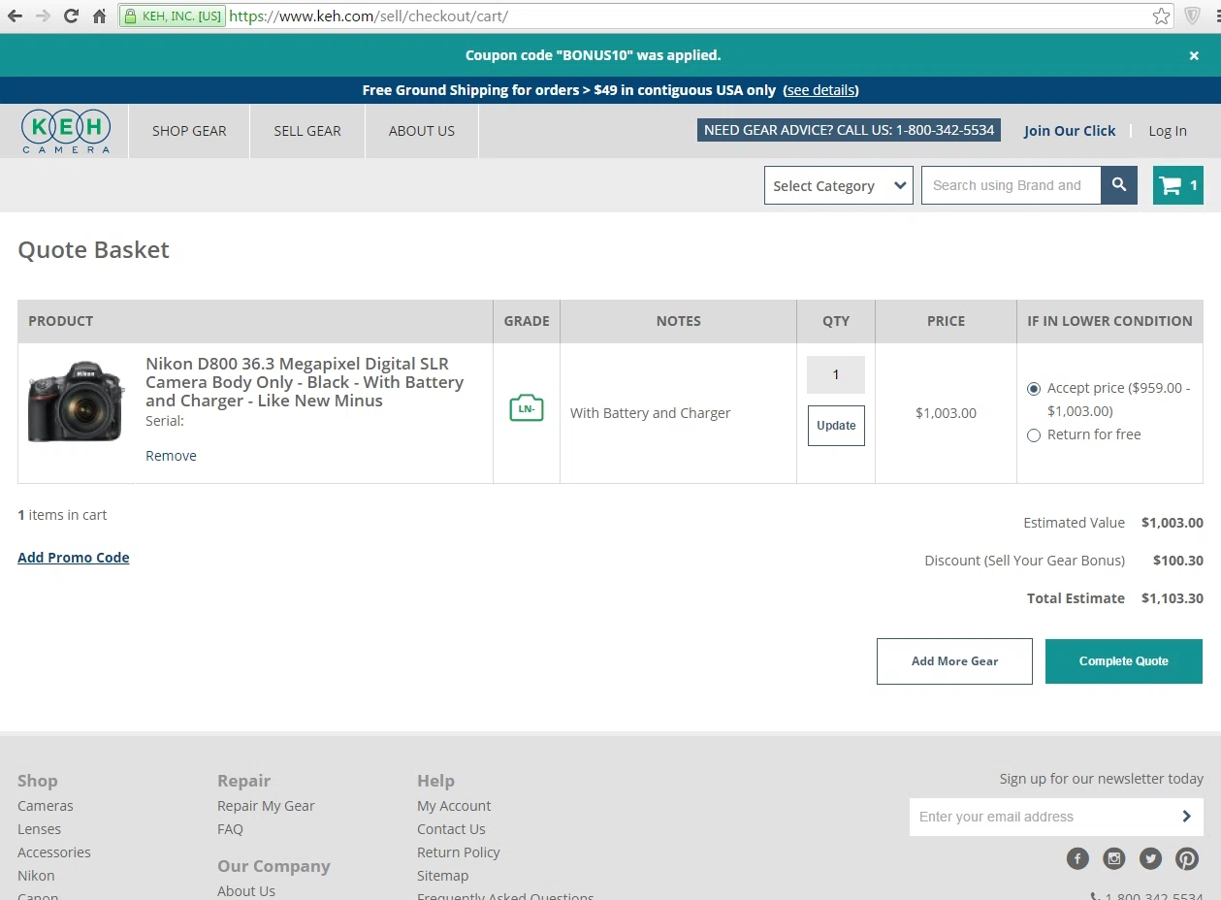The width and height of the screenshot is (1221, 900).
Task: Open footer Return Policy link
Action: (459, 852)
